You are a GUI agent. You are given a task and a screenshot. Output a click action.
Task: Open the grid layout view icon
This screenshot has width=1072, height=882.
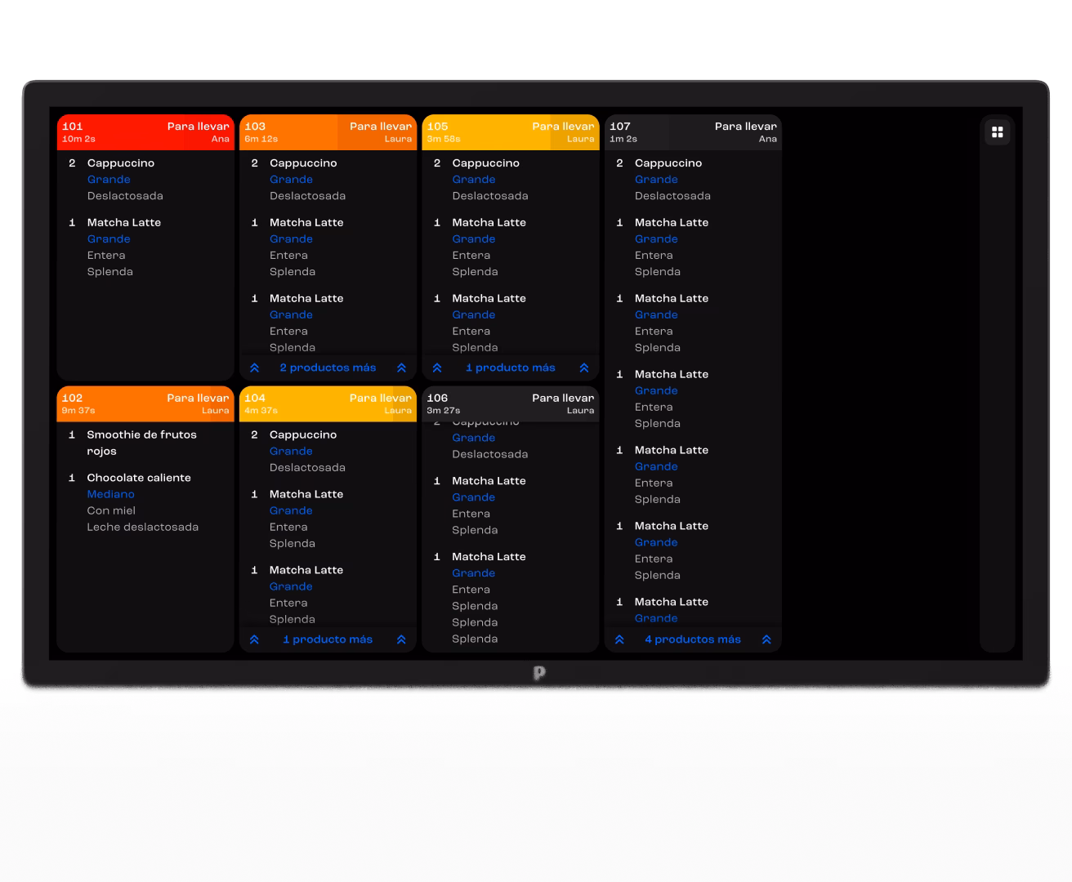pyautogui.click(x=997, y=132)
